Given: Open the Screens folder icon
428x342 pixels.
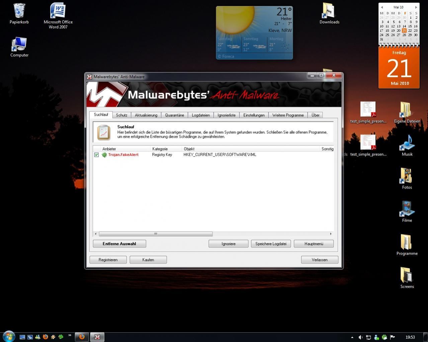Looking at the screenshot, I should pos(407,278).
